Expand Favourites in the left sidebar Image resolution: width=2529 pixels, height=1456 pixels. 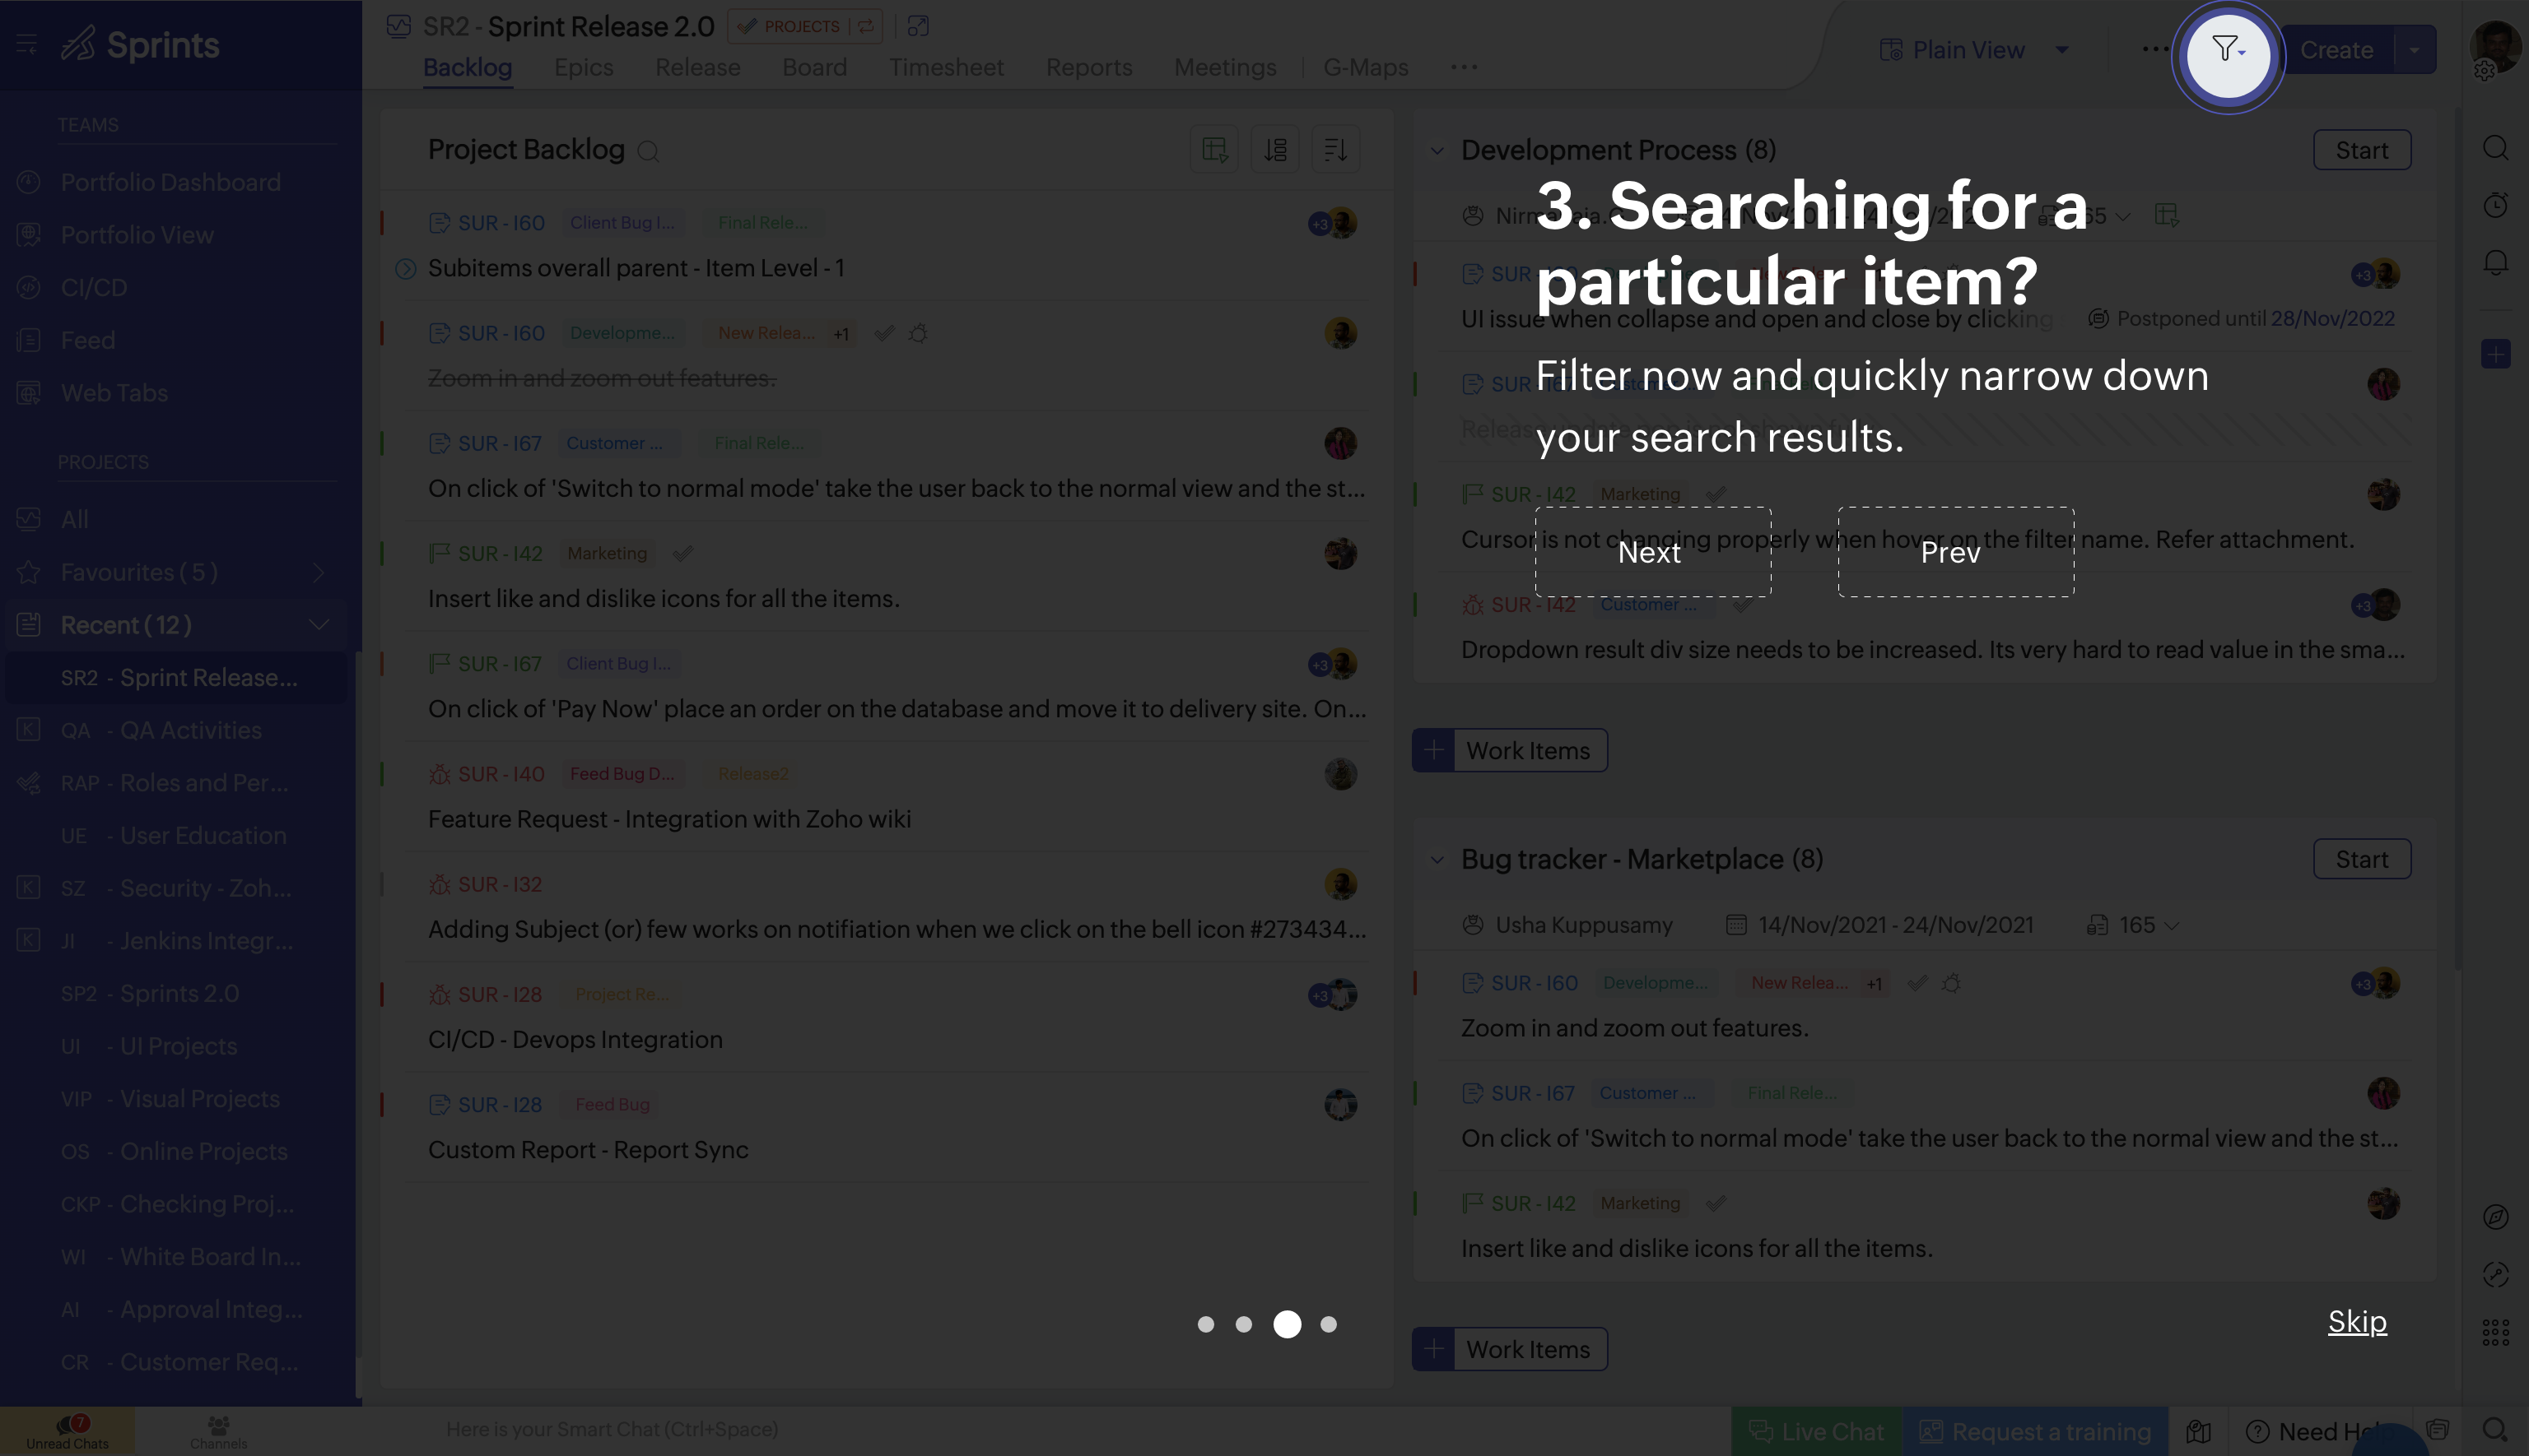pos(319,572)
